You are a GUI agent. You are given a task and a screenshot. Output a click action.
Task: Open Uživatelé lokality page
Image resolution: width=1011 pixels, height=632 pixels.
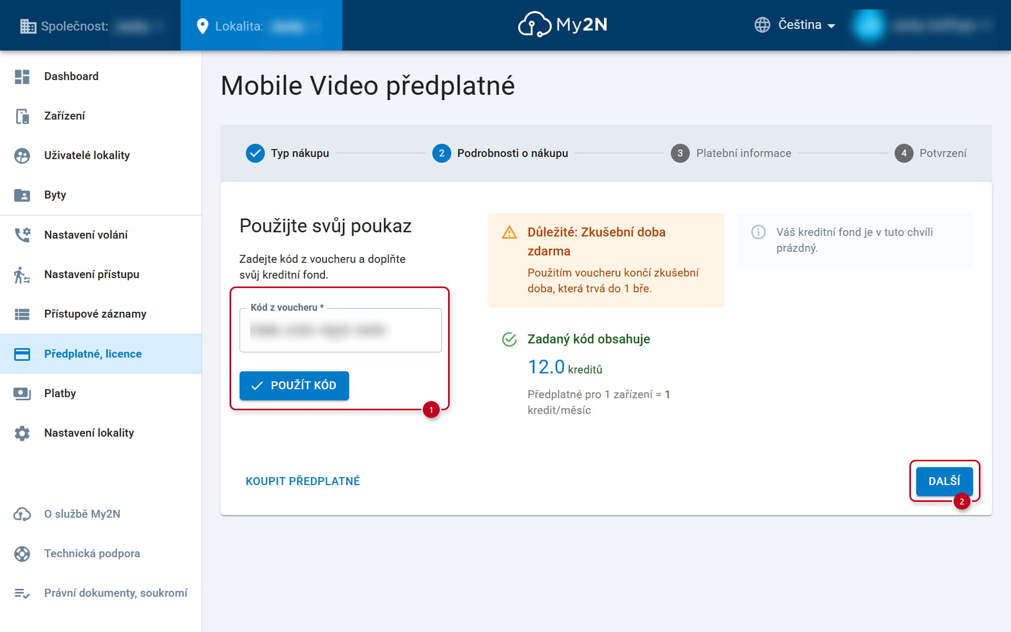point(101,155)
